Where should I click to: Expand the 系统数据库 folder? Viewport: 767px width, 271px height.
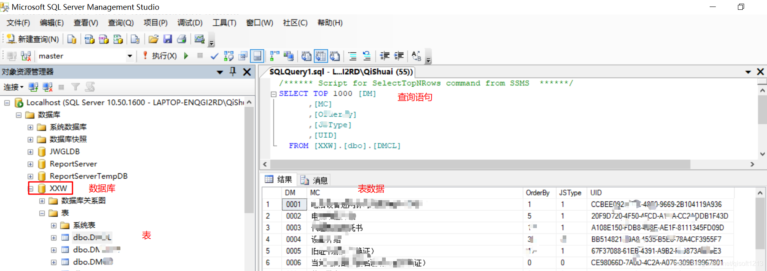click(30, 127)
